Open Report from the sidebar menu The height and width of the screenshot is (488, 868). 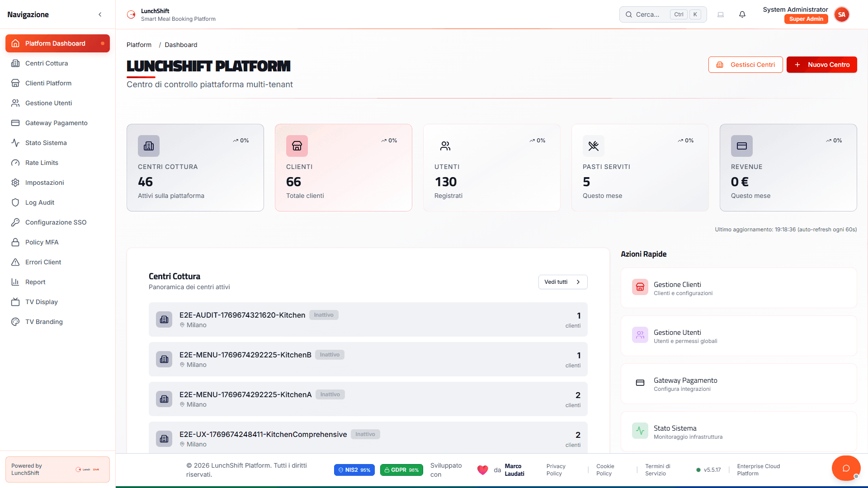pyautogui.click(x=35, y=282)
